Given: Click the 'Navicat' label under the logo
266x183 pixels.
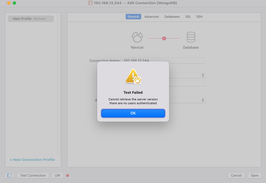Looking at the screenshot, I should point(137,48).
